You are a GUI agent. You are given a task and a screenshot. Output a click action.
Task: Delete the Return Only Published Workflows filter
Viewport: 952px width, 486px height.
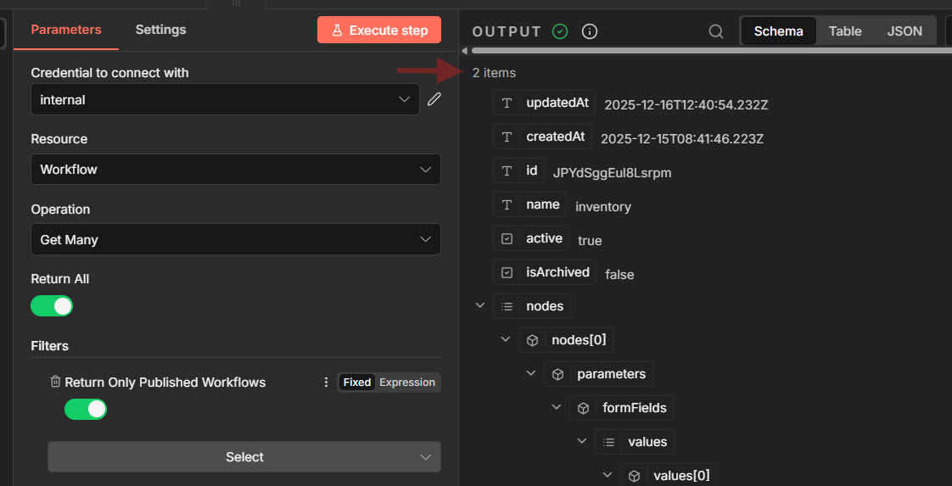[55, 383]
